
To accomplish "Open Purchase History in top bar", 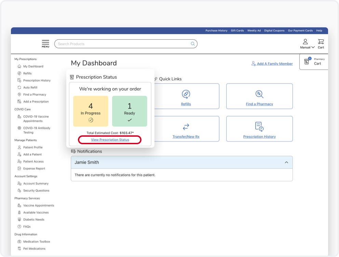I will click(216, 31).
